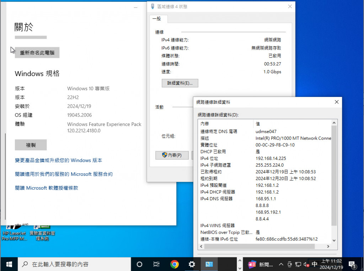
Task: Select the physical address 00-0C-29-FB-C9-10
Action: click(275, 145)
